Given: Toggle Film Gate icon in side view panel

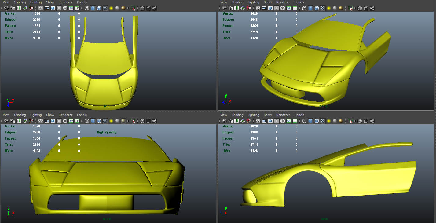Looking at the screenshot, I should tap(264, 121).
